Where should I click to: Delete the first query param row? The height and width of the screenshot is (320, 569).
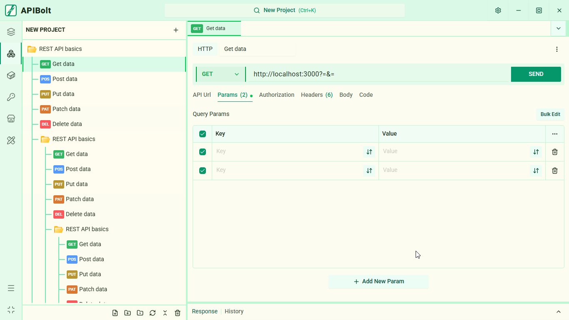pos(555,152)
